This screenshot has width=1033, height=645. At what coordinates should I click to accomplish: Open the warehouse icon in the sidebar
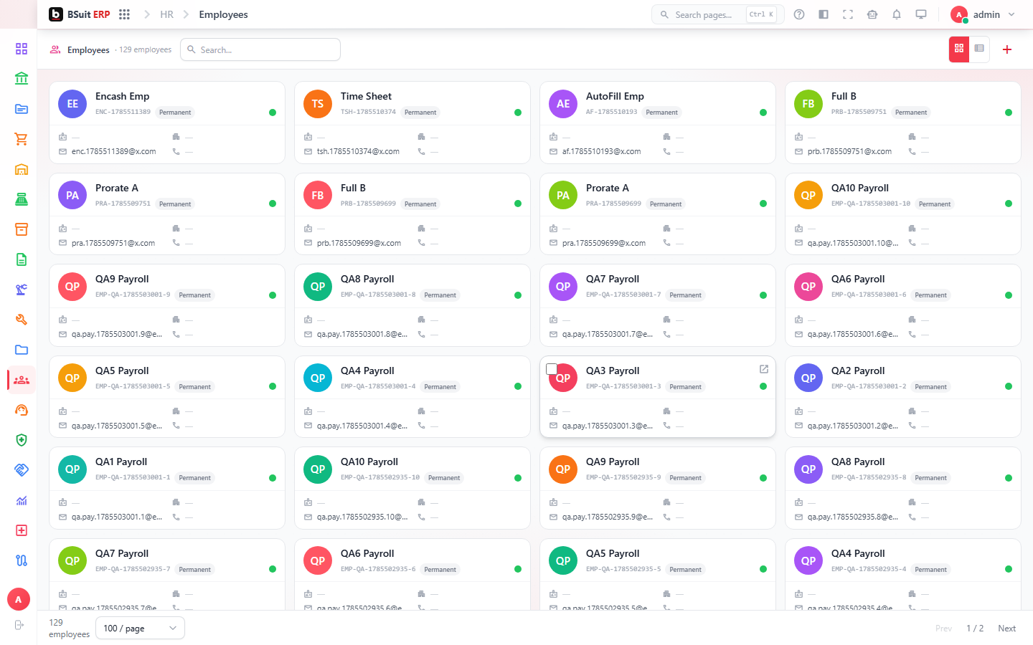22,169
